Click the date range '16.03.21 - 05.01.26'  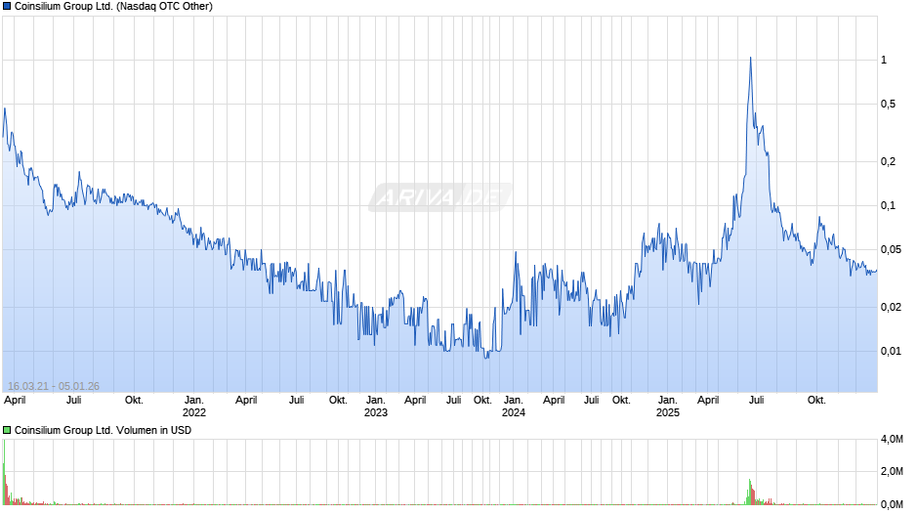(54, 386)
